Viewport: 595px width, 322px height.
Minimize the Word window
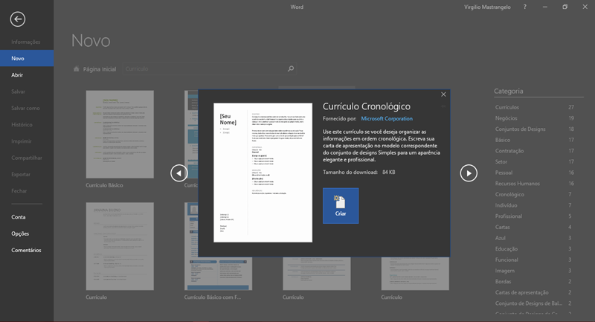click(x=545, y=7)
